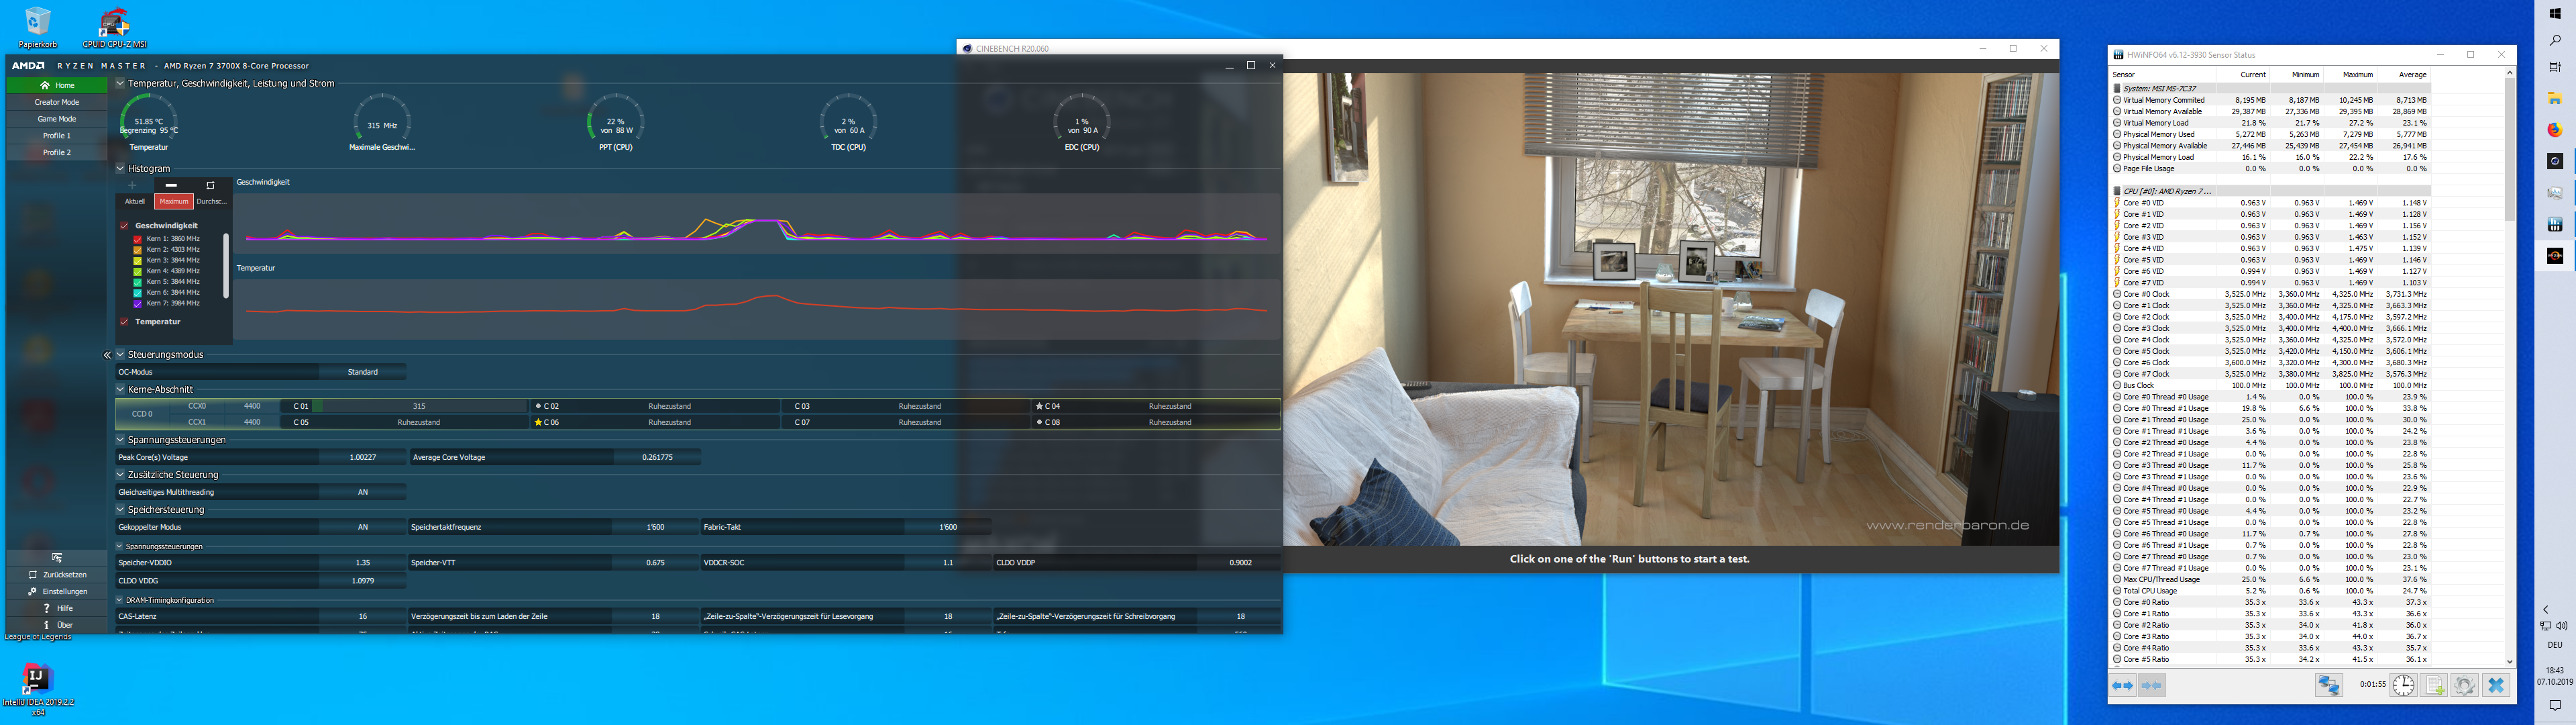Click histogram loop/repeat icon
The image size is (2576, 725).
(x=210, y=185)
